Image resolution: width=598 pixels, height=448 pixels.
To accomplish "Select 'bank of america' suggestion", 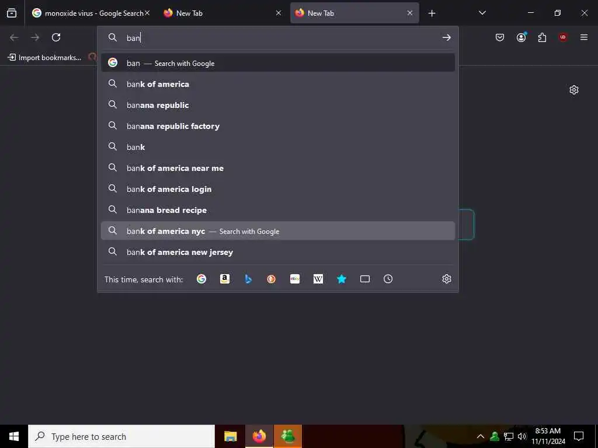I will coord(277,84).
